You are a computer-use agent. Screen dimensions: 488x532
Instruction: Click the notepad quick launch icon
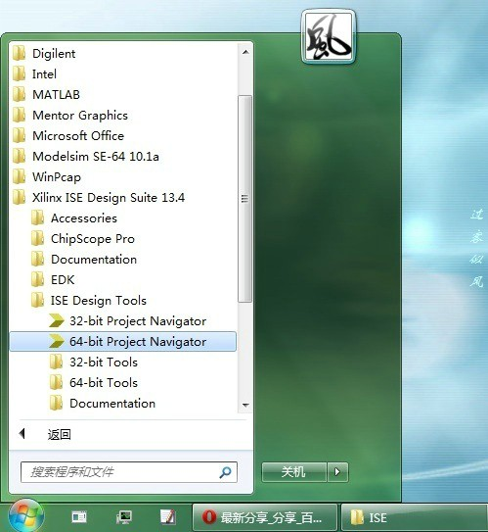pyautogui.click(x=167, y=517)
